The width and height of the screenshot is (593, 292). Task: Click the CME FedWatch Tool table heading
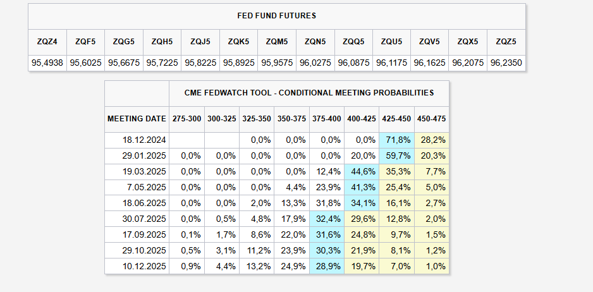tap(309, 92)
